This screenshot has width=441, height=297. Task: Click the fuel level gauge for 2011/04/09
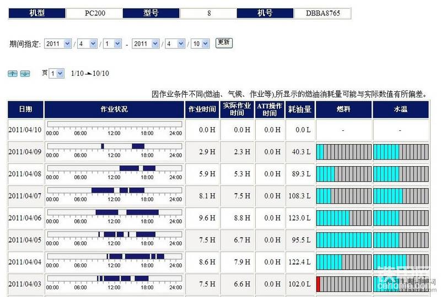coord(343,152)
